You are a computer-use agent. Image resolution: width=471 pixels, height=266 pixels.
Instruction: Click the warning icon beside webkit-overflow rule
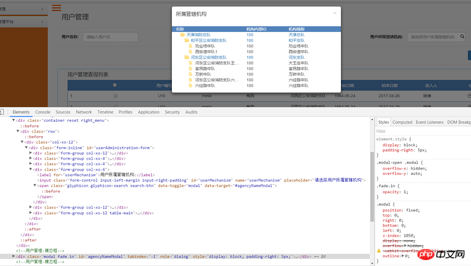pyautogui.click(x=379, y=251)
